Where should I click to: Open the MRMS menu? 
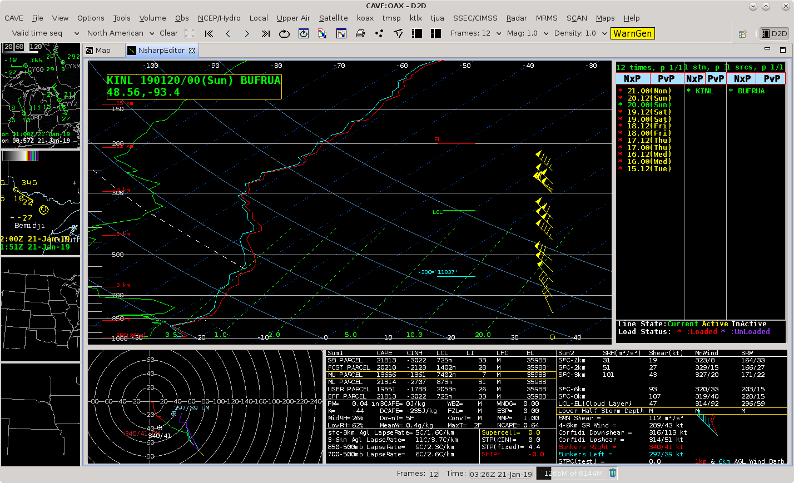pos(547,18)
